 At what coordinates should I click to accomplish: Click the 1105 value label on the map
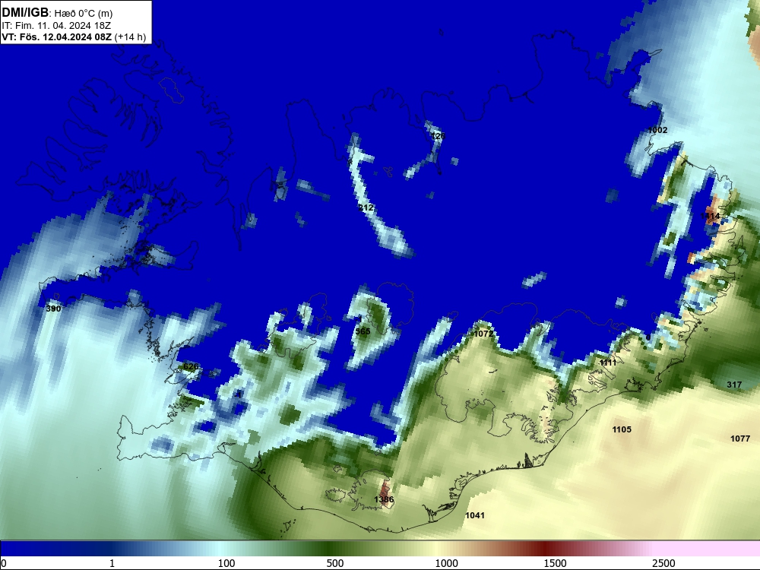pyautogui.click(x=622, y=429)
